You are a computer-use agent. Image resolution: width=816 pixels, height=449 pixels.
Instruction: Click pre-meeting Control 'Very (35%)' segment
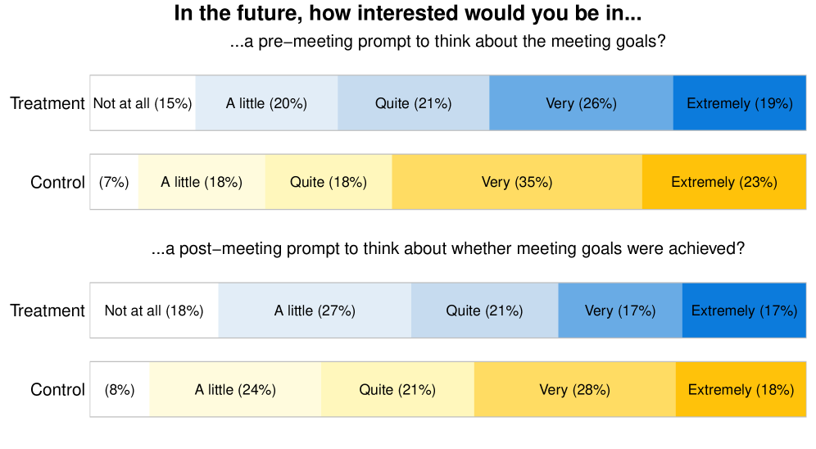(517, 182)
